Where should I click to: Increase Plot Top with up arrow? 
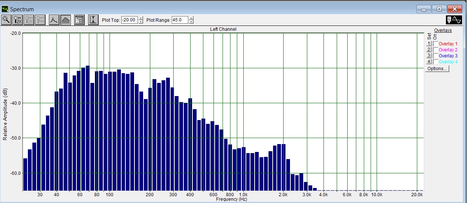click(141, 18)
